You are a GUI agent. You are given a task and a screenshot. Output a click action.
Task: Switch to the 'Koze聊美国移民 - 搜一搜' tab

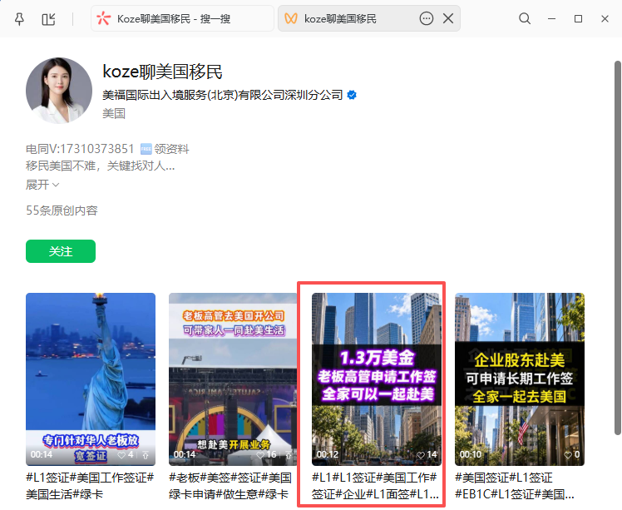(182, 18)
